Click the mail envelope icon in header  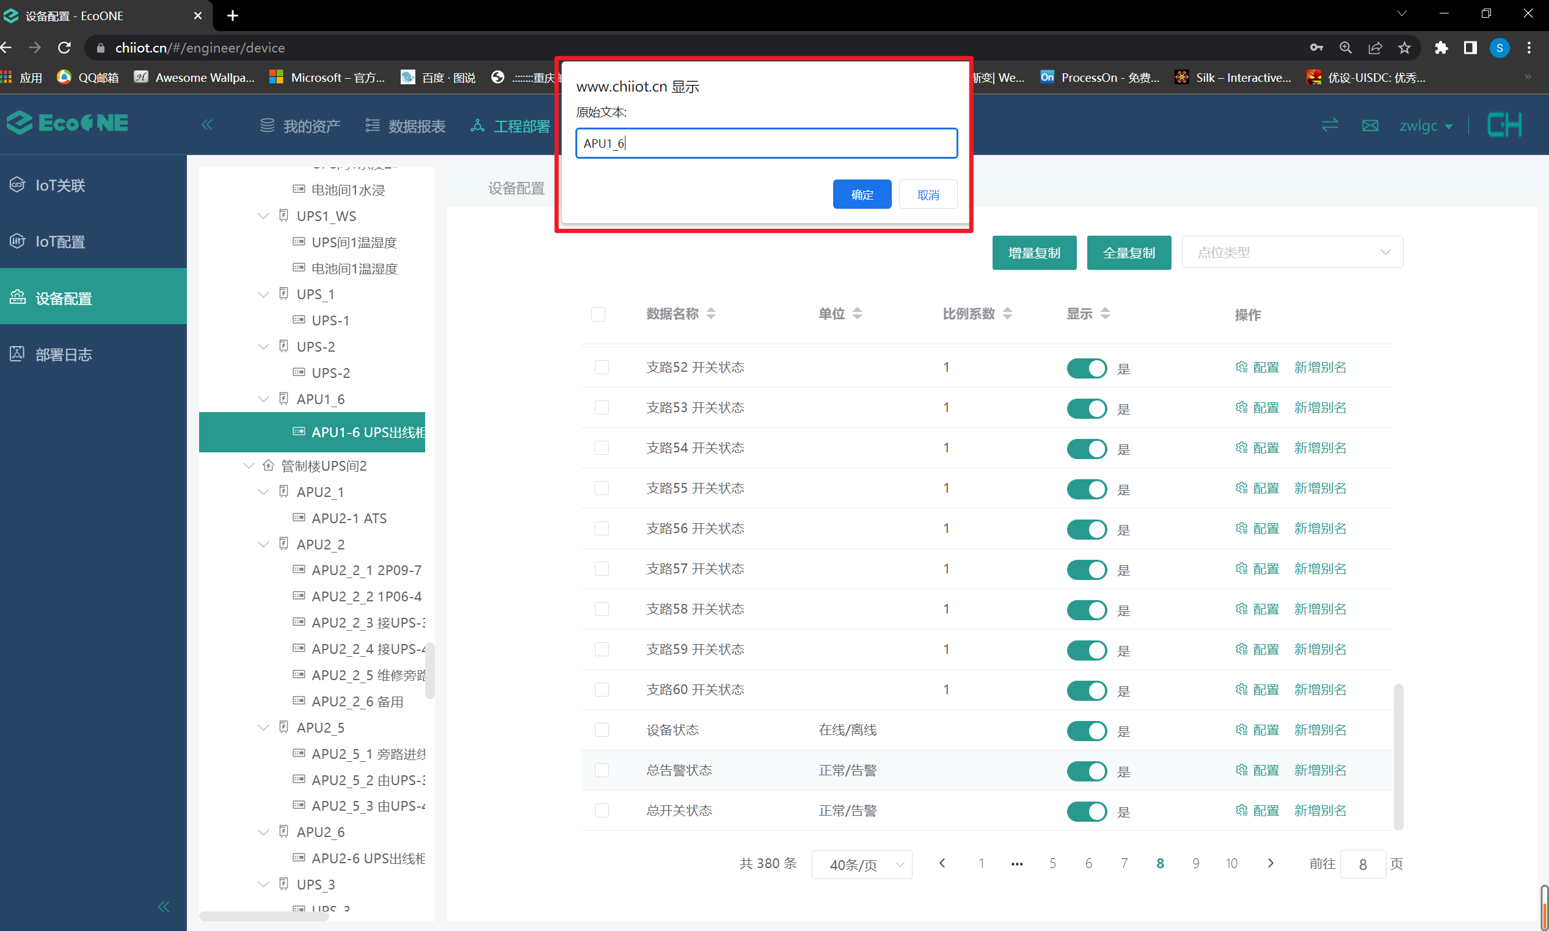(x=1370, y=126)
